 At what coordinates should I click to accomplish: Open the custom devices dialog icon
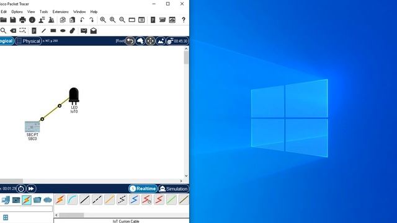point(141,20)
